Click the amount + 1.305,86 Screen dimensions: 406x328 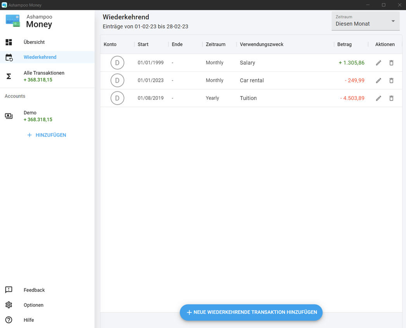point(351,63)
